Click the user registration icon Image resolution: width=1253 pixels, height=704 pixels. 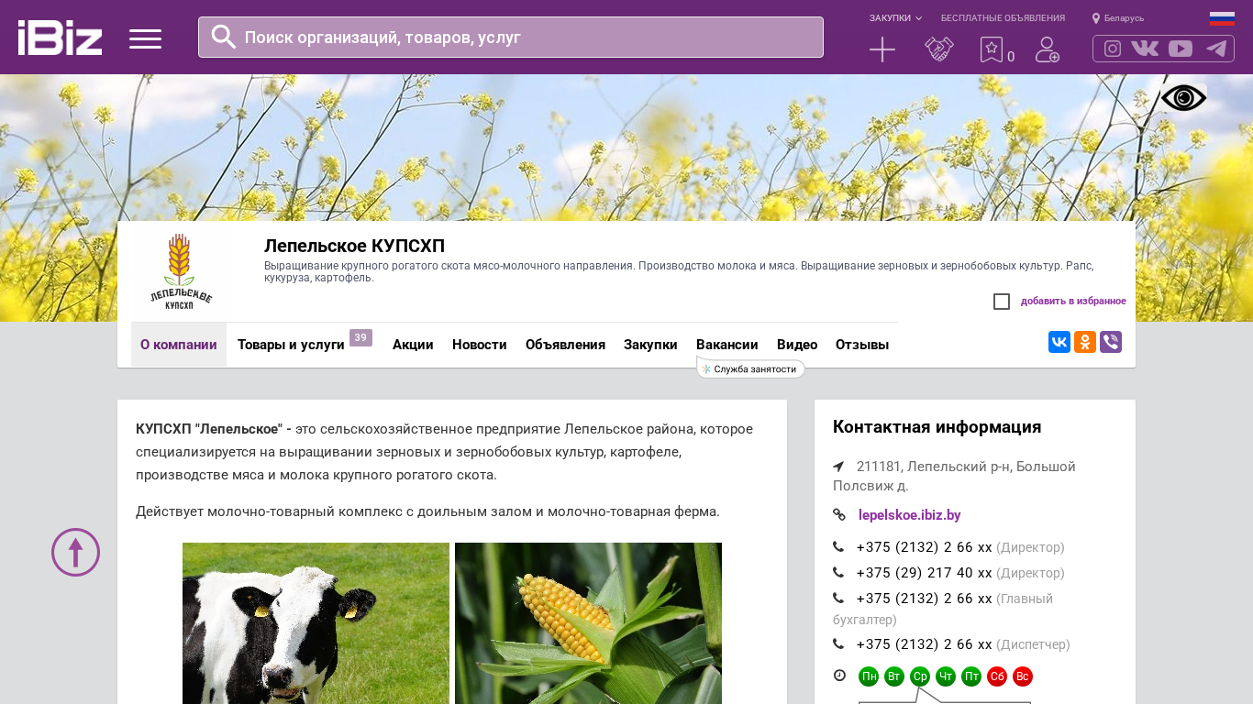(x=1048, y=49)
